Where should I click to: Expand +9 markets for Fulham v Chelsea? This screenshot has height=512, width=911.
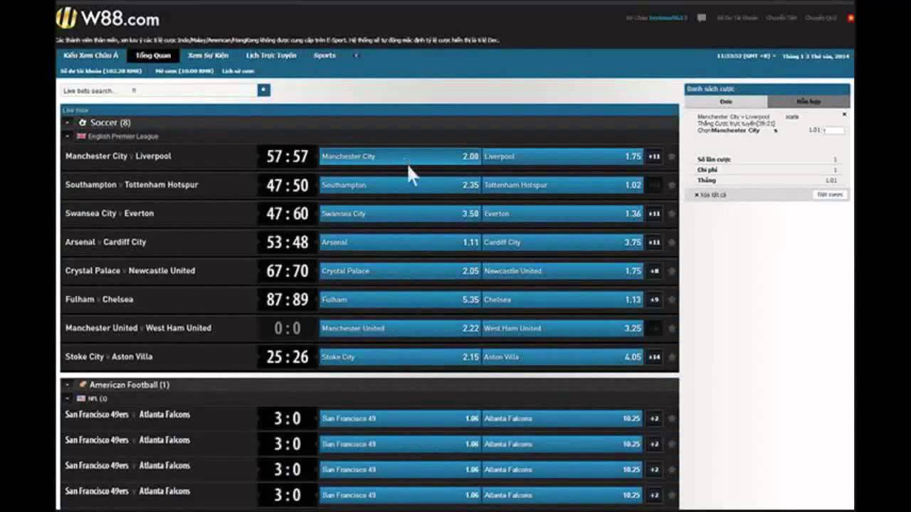tap(654, 299)
